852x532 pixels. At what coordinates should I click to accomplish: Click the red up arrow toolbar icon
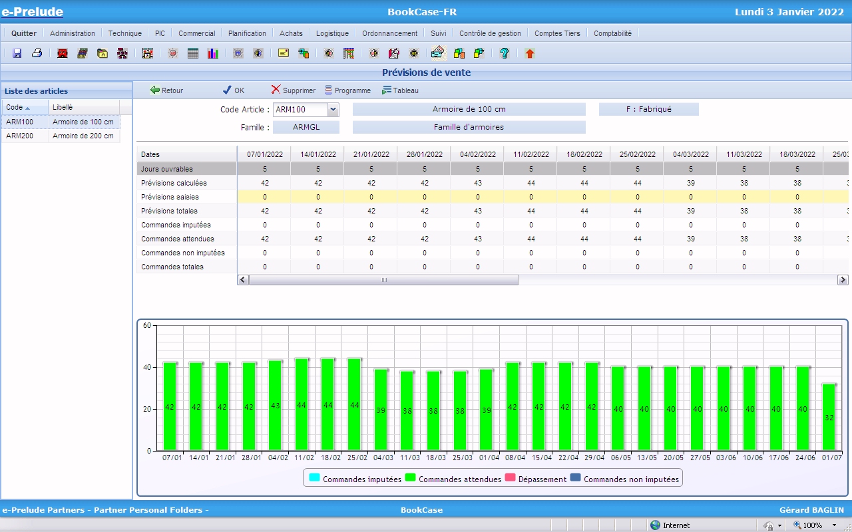point(530,53)
